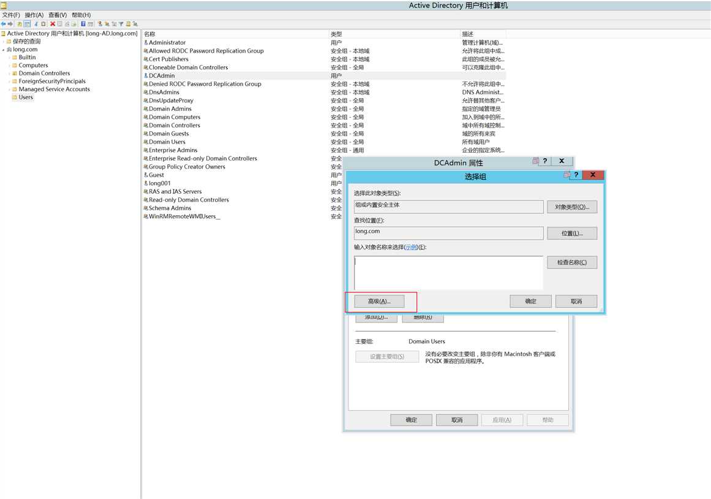The image size is (711, 499).
Task: Click the Back arrow toolbar icon
Action: tap(3, 24)
